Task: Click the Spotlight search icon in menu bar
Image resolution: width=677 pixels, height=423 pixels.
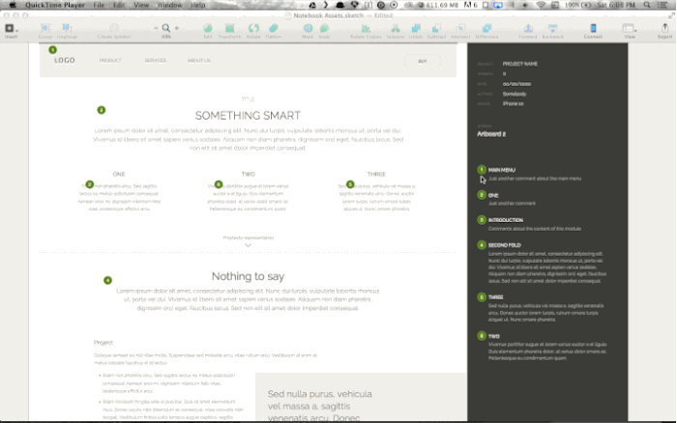Action: pos(647,5)
